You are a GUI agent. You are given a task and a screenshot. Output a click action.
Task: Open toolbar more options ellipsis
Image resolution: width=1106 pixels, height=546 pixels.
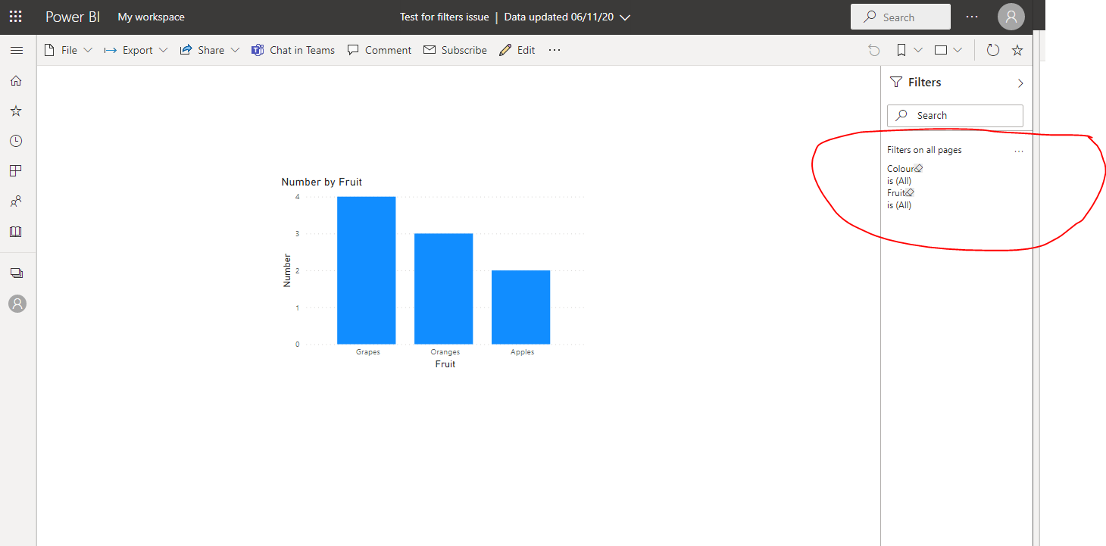click(555, 50)
